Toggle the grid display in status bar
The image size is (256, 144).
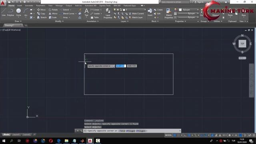tap(175, 135)
